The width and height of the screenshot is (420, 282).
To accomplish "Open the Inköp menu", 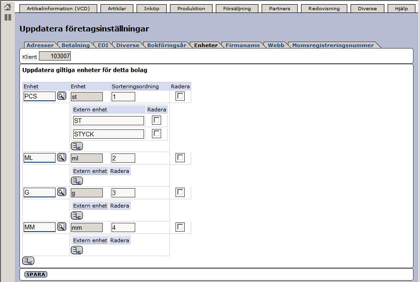I will click(151, 9).
